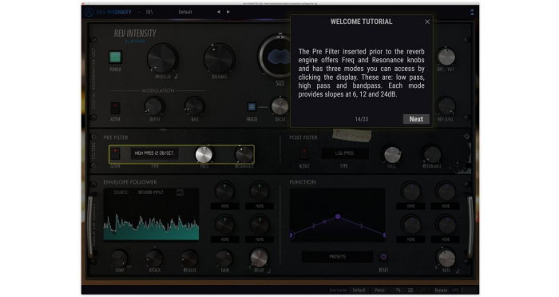Click the Default button in bottom bar
559x297 pixels.
[359, 291]
